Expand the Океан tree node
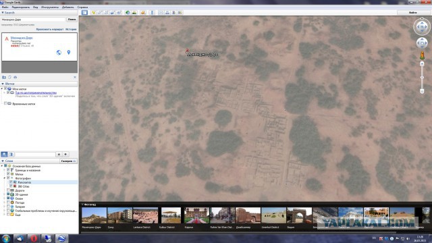The height and width of the screenshot is (243, 432). (x=5, y=198)
